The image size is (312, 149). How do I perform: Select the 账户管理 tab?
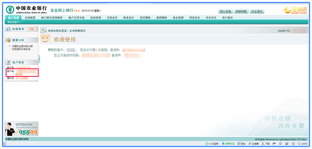[13, 18]
